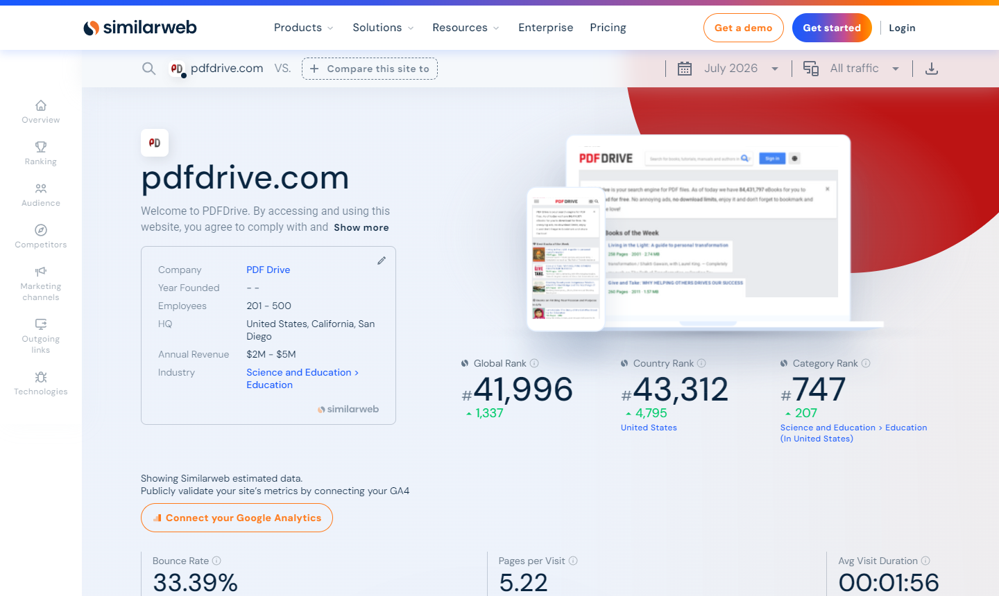The height and width of the screenshot is (596, 999).
Task: Click the devices icon beside All traffic
Action: coord(811,69)
